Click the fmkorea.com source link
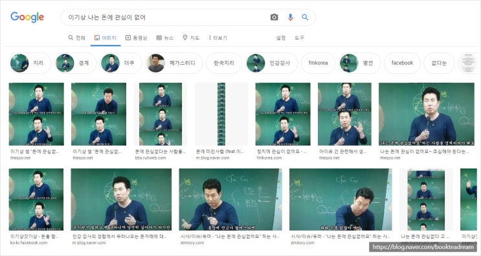The height and width of the screenshot is (256, 481). (x=269, y=157)
